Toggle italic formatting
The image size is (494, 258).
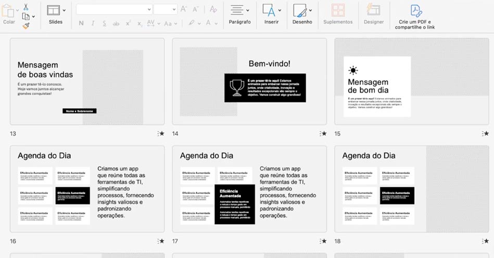pyautogui.click(x=93, y=23)
